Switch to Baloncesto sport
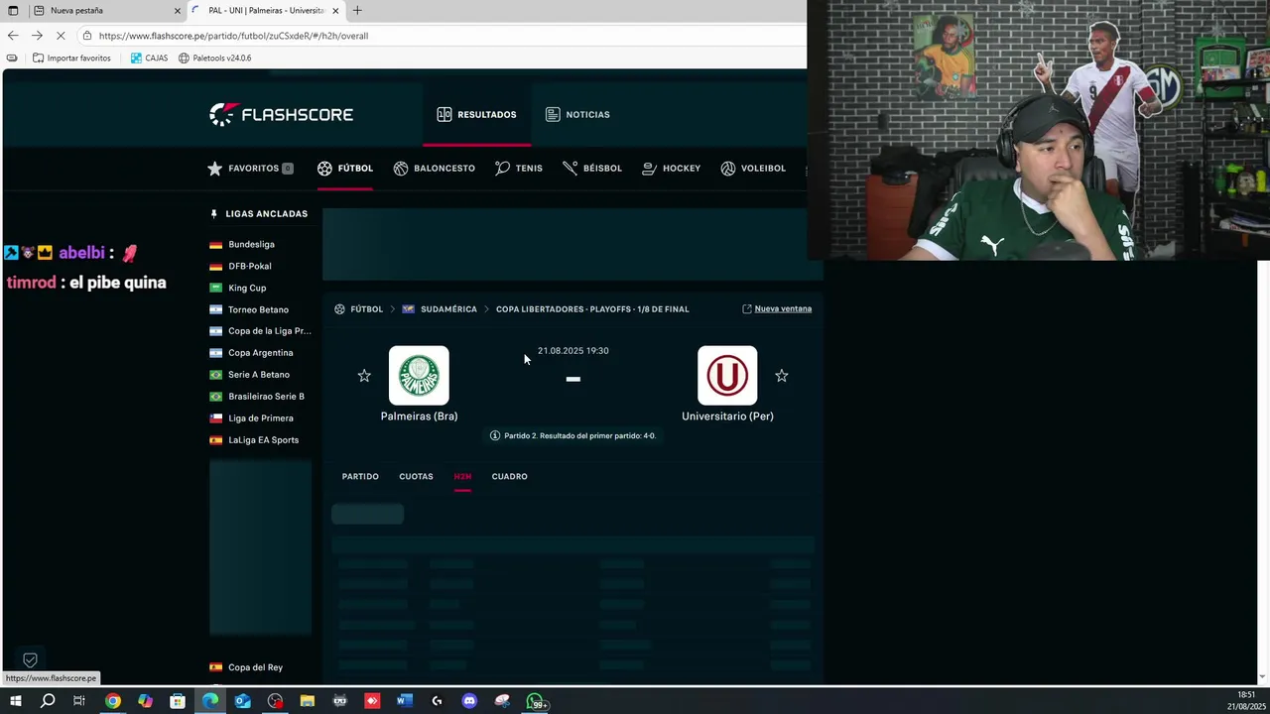 coord(434,169)
